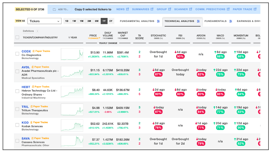The height and width of the screenshot is (152, 271).
Task: Sort by MACD odds column
Action: 220,37
